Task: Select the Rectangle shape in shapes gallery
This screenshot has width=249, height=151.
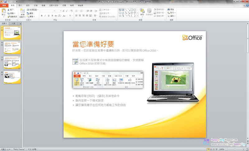Action: pos(132,10)
